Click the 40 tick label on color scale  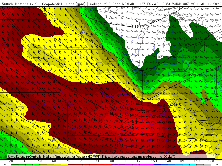(26, 161)
